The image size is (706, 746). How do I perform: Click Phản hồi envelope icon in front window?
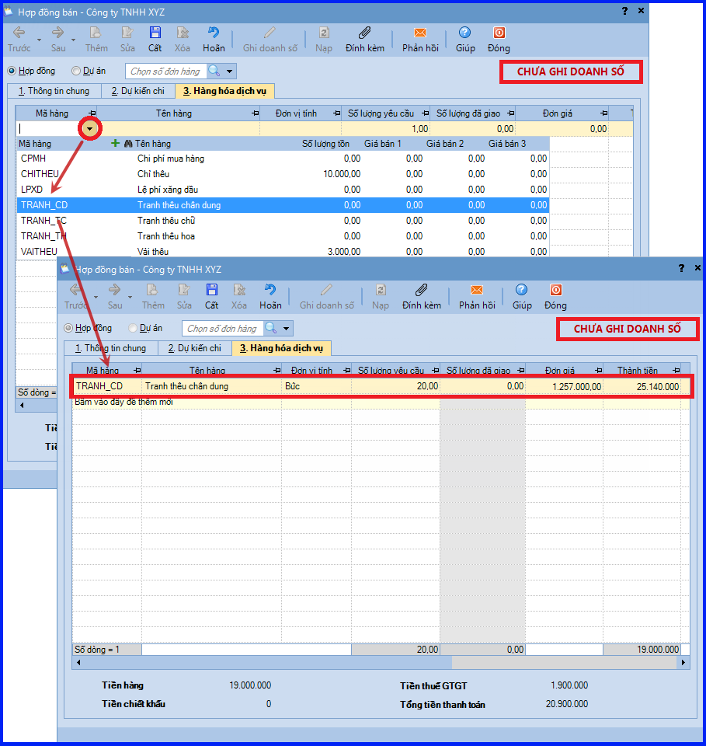coord(477,290)
